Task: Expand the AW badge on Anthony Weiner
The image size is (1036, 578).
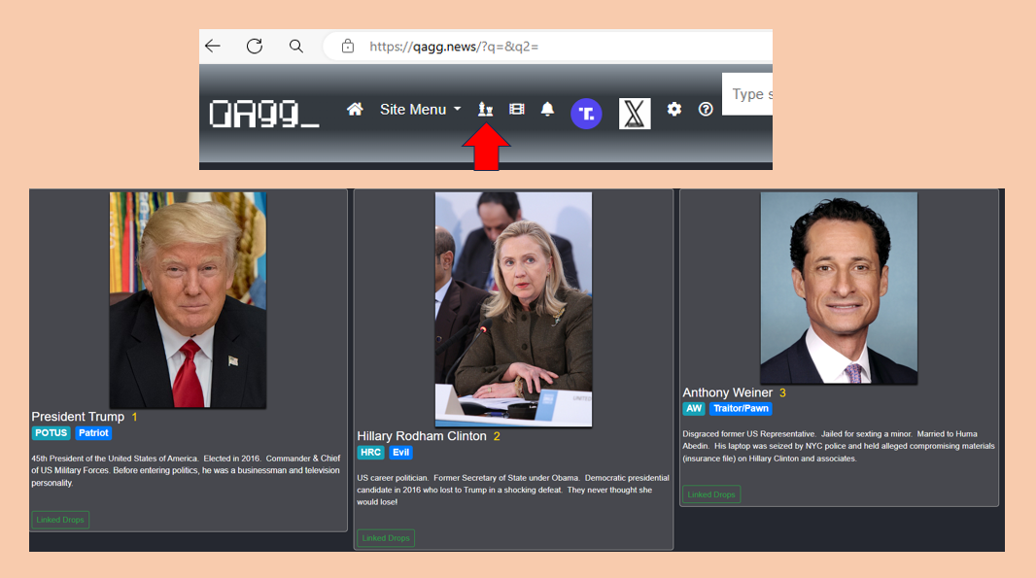Action: tap(693, 408)
